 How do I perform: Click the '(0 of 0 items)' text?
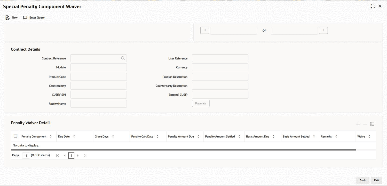pos(40,155)
